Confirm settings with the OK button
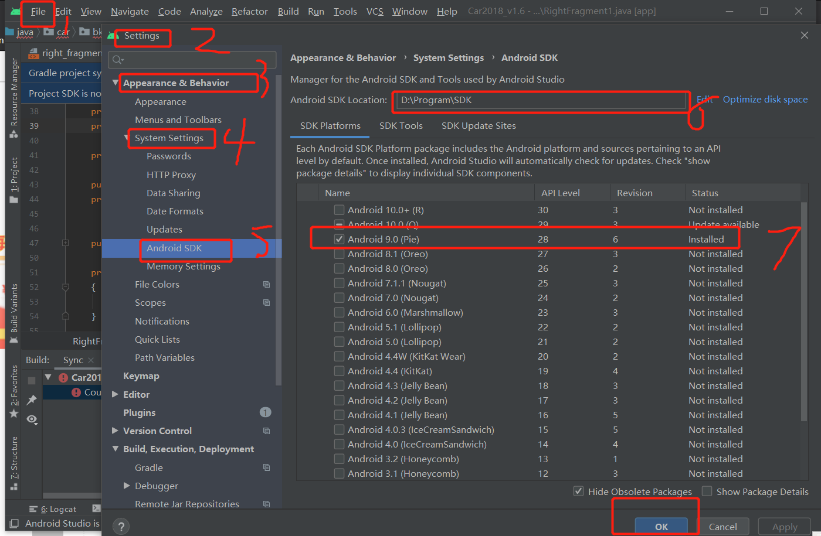This screenshot has width=821, height=536. tap(661, 526)
